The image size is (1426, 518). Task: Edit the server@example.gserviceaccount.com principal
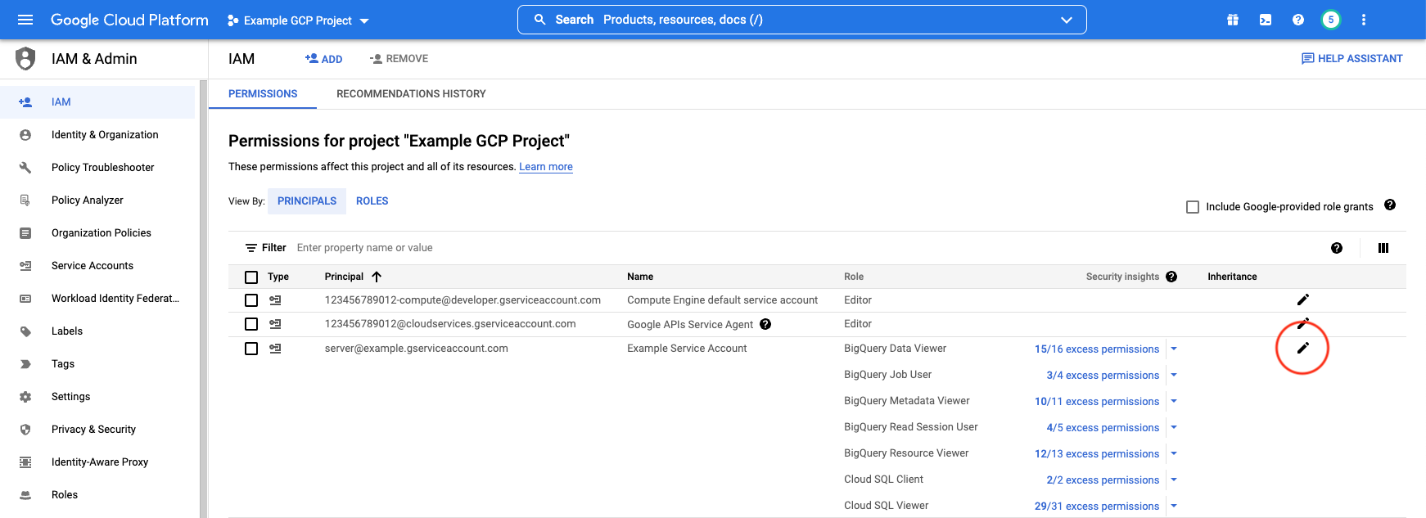(x=1303, y=348)
